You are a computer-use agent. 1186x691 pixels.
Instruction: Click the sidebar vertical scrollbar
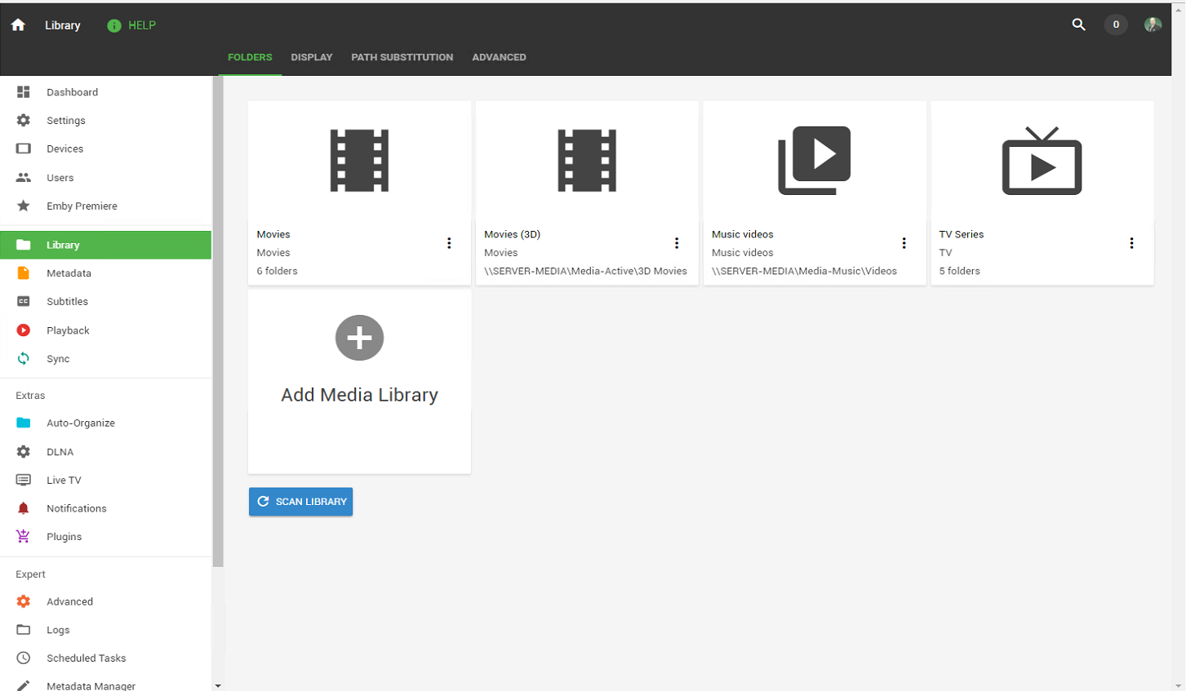click(218, 322)
